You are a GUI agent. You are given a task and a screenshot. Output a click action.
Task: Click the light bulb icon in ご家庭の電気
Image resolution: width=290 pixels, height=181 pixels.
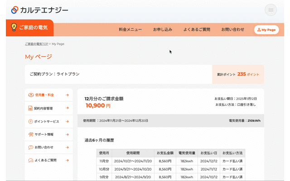click(14, 27)
